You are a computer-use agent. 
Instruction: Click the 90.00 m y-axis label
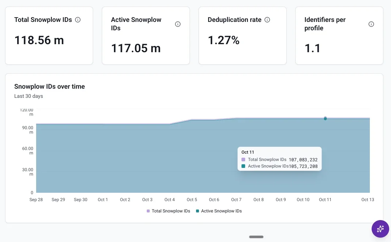tap(28, 130)
